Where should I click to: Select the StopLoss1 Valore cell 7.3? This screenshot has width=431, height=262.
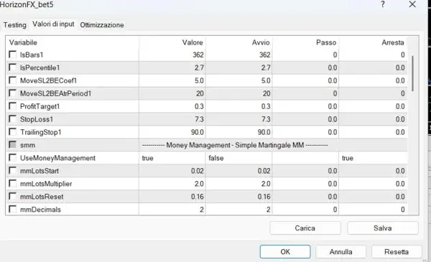(x=172, y=119)
